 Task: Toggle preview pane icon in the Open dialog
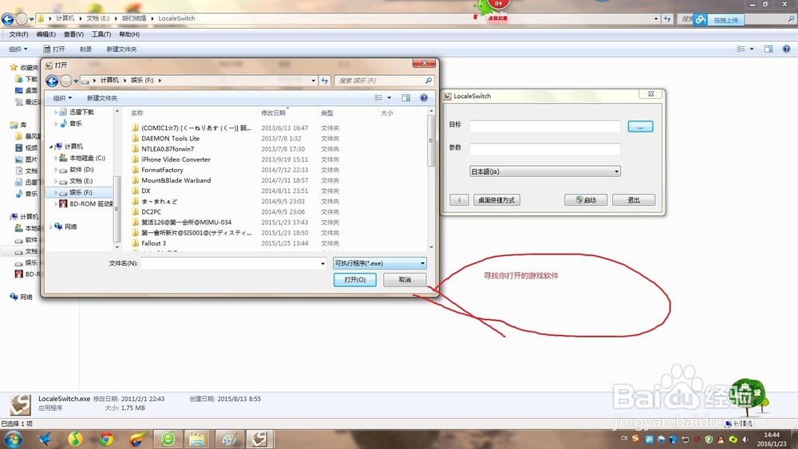tap(405, 97)
